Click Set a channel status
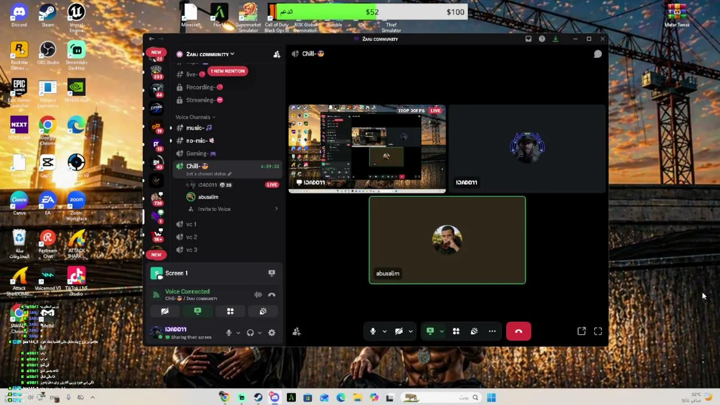Viewport: 720px width, 405px height. click(x=209, y=174)
